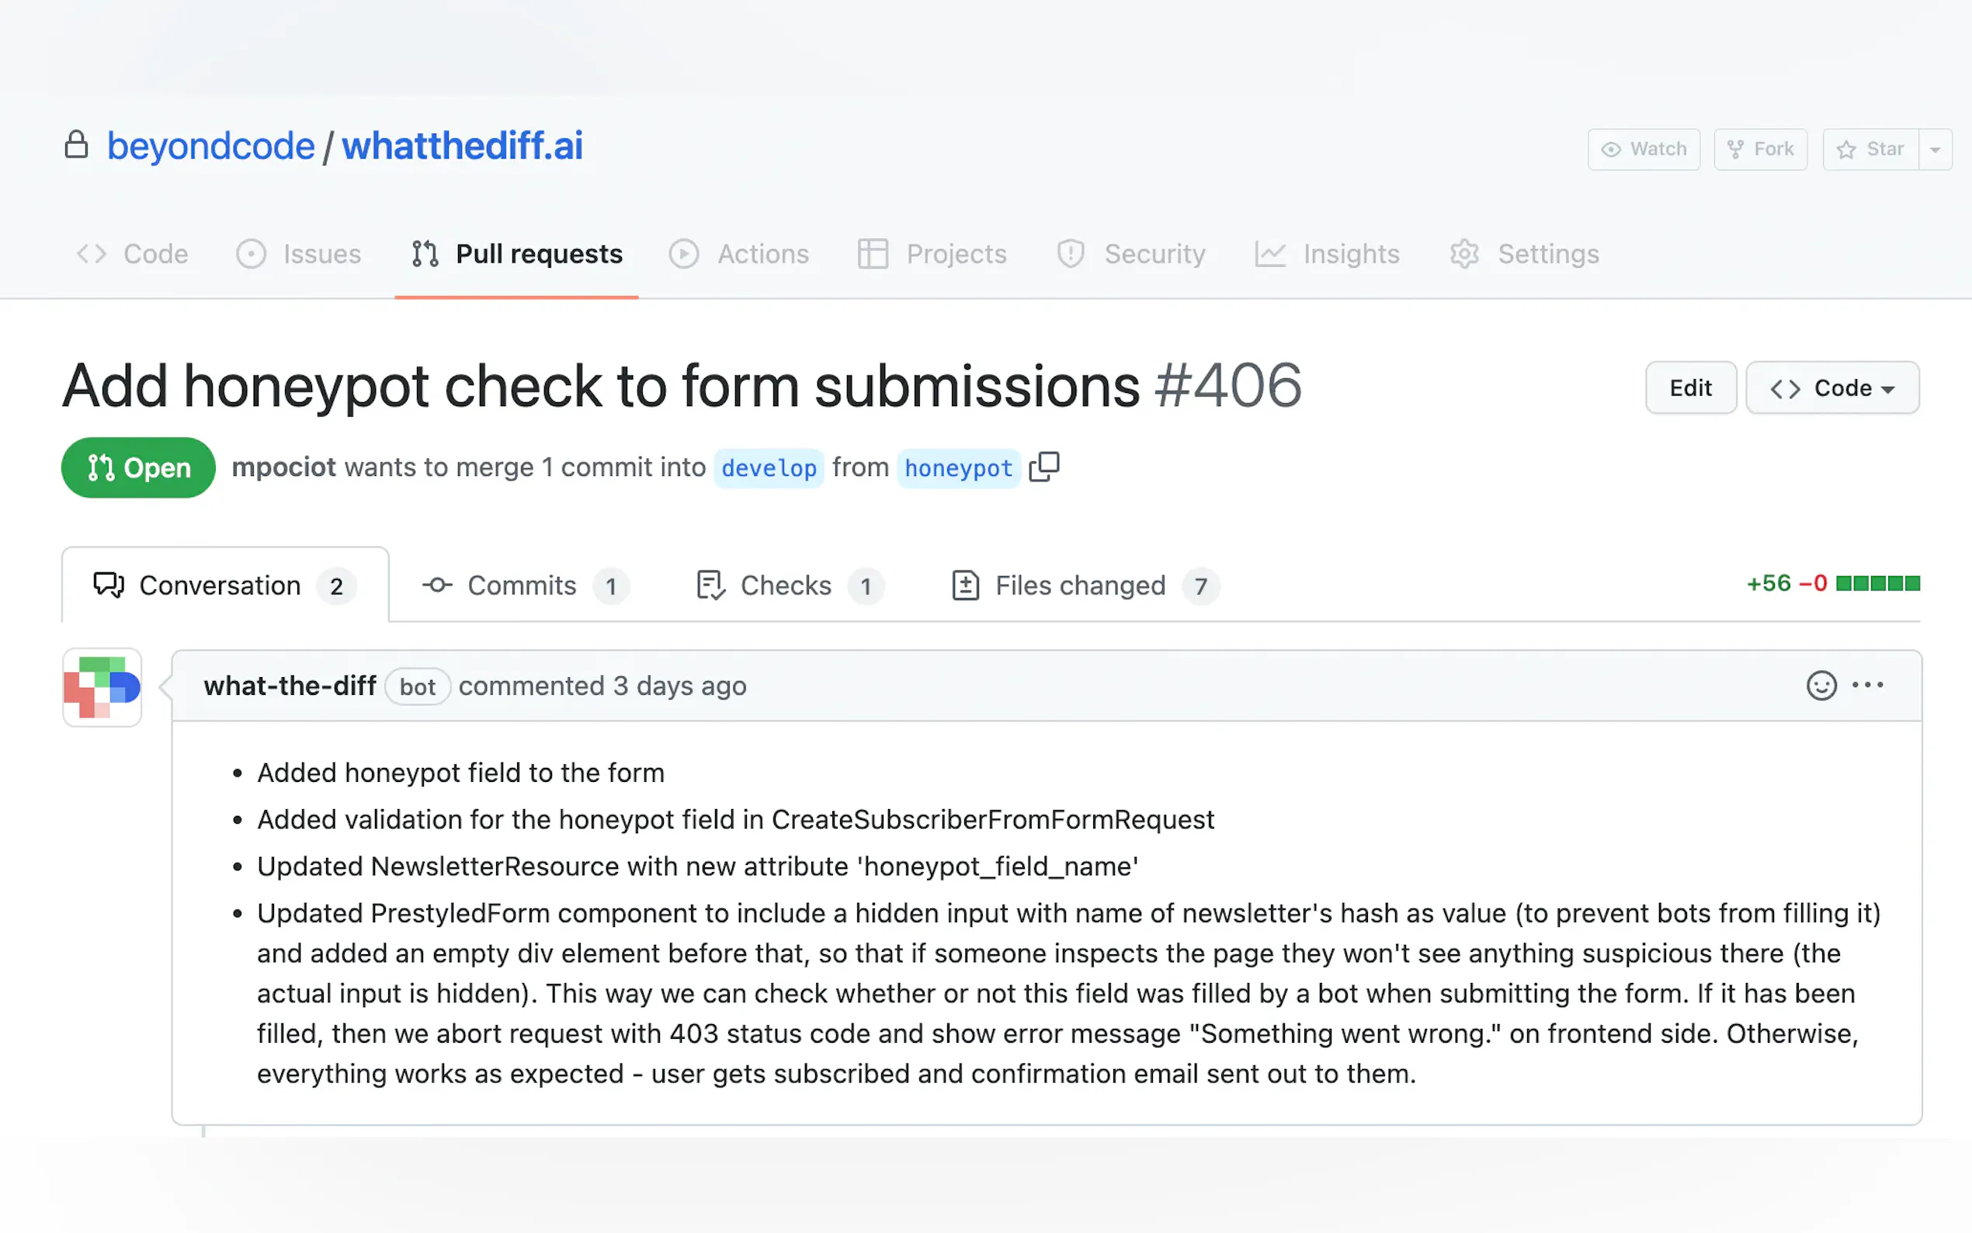Add emoji reaction to bot comment
1972x1233 pixels.
coord(1821,686)
